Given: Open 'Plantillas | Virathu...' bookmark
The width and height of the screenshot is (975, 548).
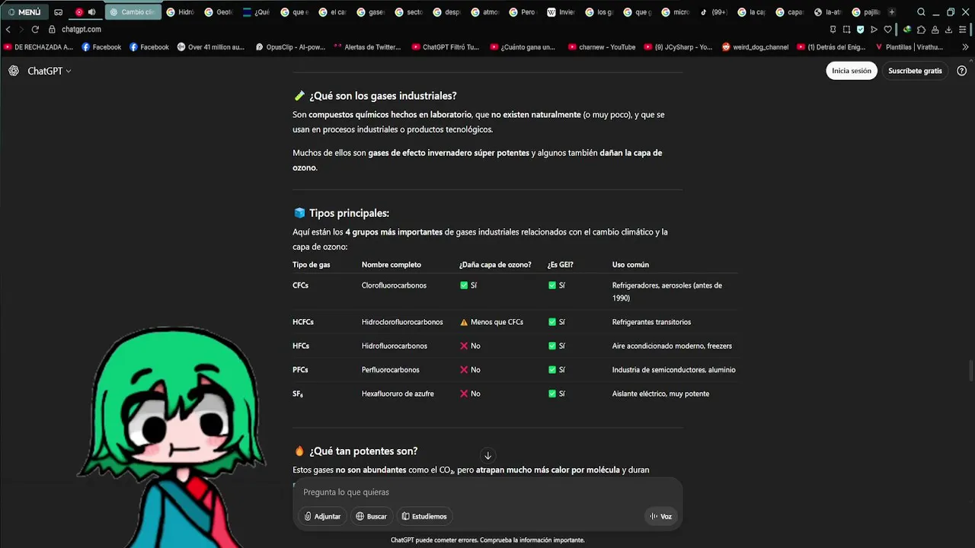Looking at the screenshot, I should click(909, 47).
